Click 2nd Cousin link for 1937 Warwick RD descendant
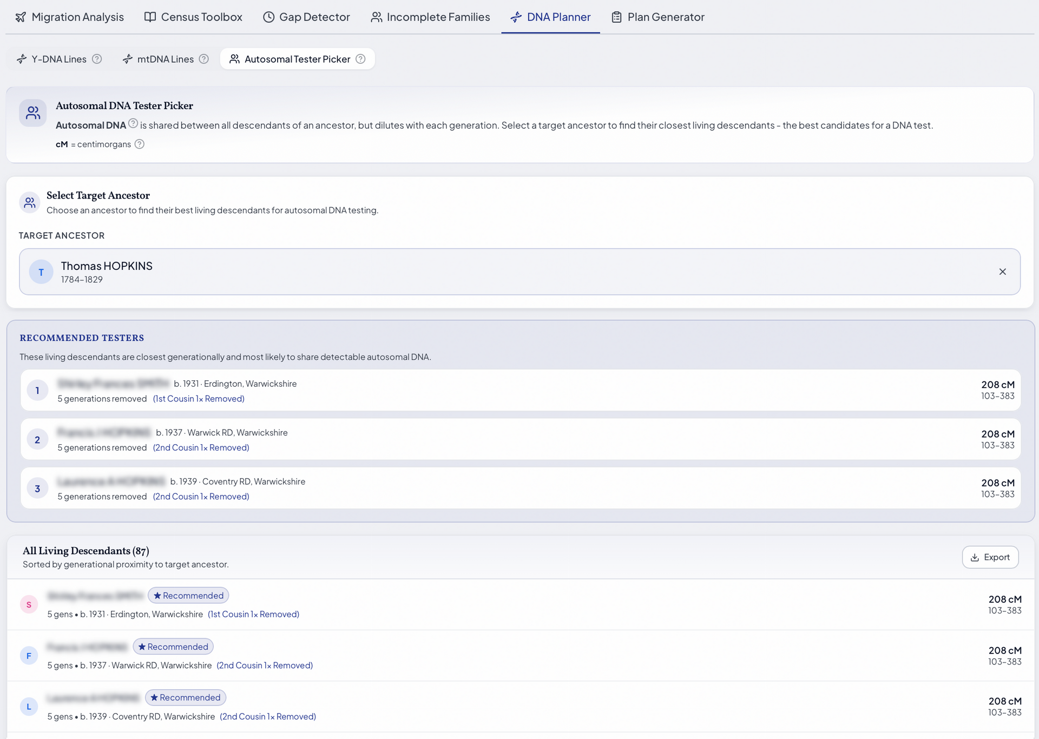 (x=265, y=665)
